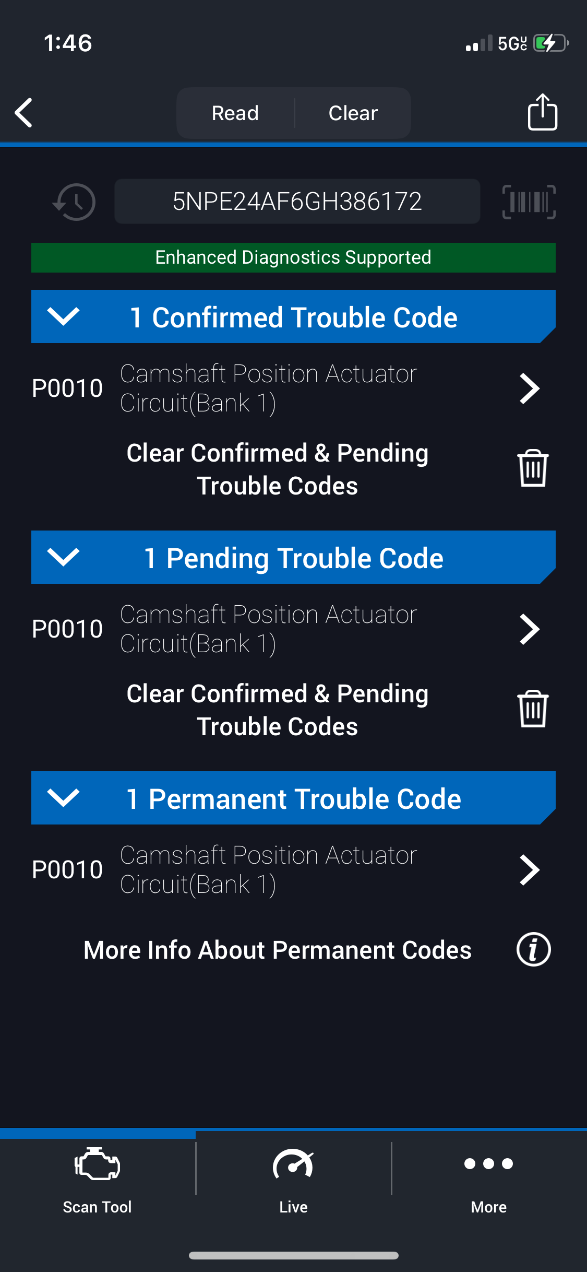Collapse the Pending Trouble Code section
The width and height of the screenshot is (587, 1272).
point(63,557)
